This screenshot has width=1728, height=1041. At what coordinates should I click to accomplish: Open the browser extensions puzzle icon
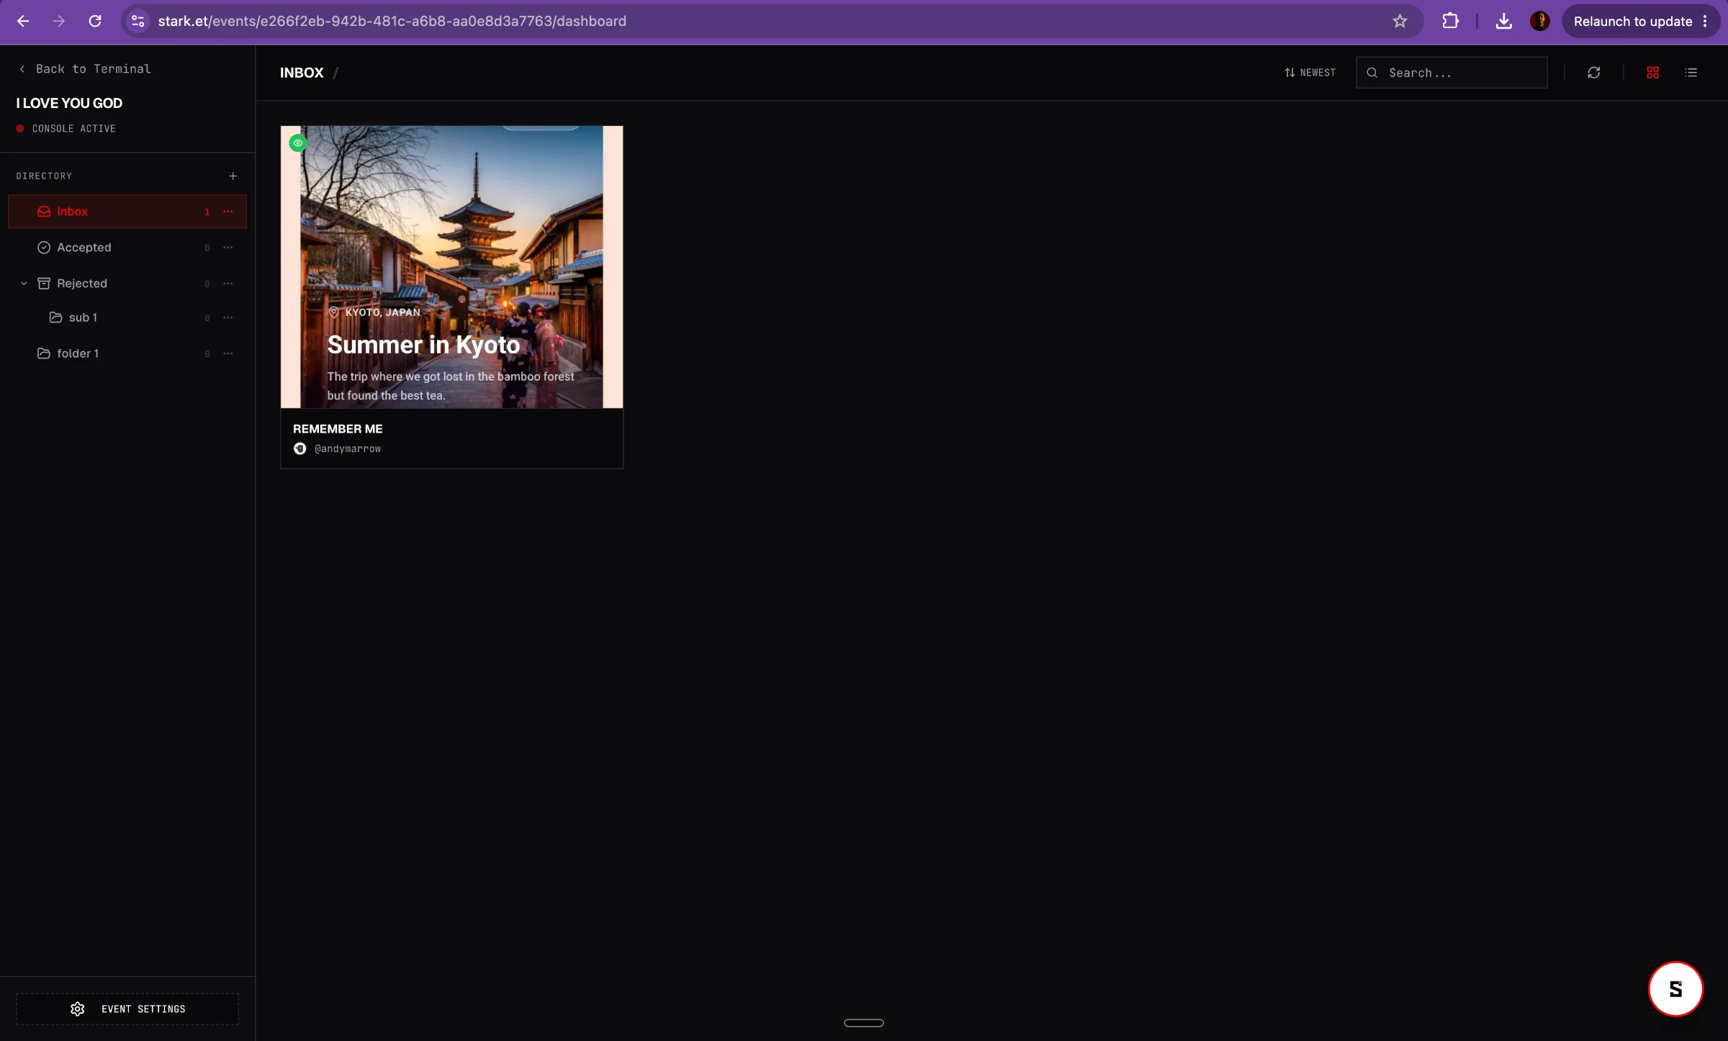click(1450, 21)
